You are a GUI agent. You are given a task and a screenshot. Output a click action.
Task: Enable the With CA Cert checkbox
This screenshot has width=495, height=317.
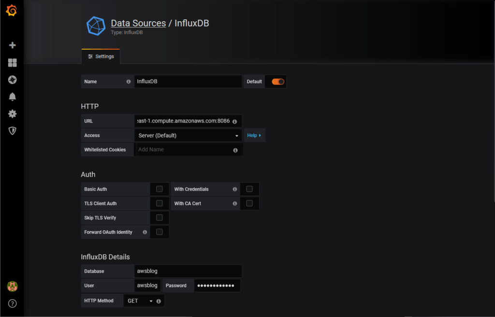[x=249, y=204]
